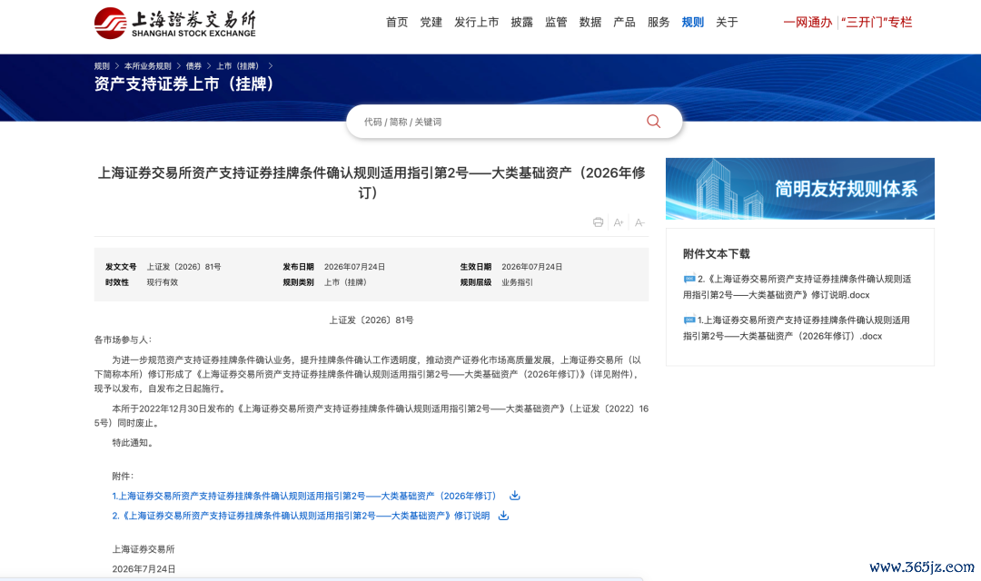Screen dimensions: 981x581
Task: Click the 发布日期 value 2026年07月24日
Action: click(355, 266)
